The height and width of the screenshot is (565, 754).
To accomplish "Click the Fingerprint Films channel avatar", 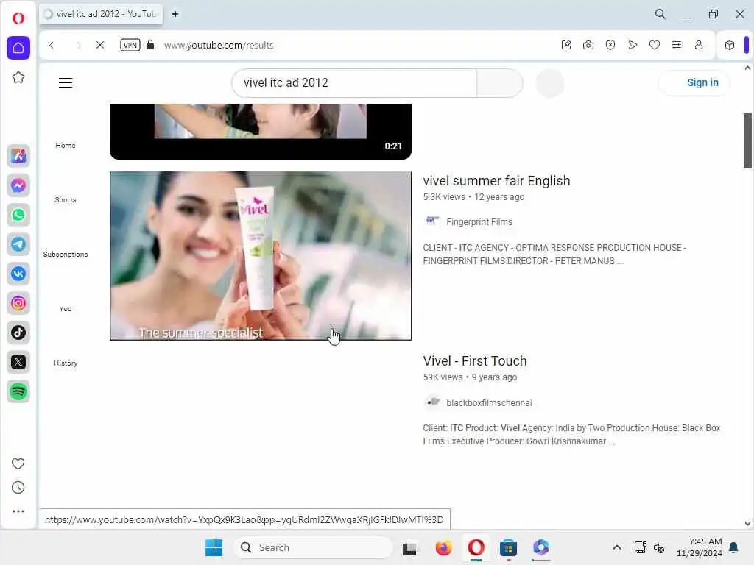I will [x=432, y=221].
